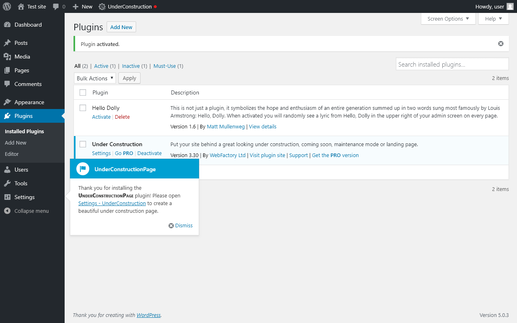Open Dashboard from the sidebar
Image resolution: width=517 pixels, height=323 pixels.
tap(28, 25)
